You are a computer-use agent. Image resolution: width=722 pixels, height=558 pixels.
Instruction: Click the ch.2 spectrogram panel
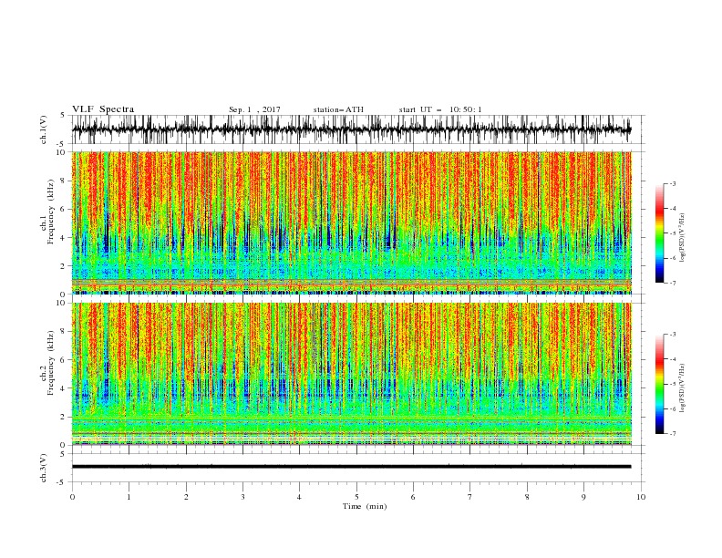pyautogui.click(x=352, y=374)
